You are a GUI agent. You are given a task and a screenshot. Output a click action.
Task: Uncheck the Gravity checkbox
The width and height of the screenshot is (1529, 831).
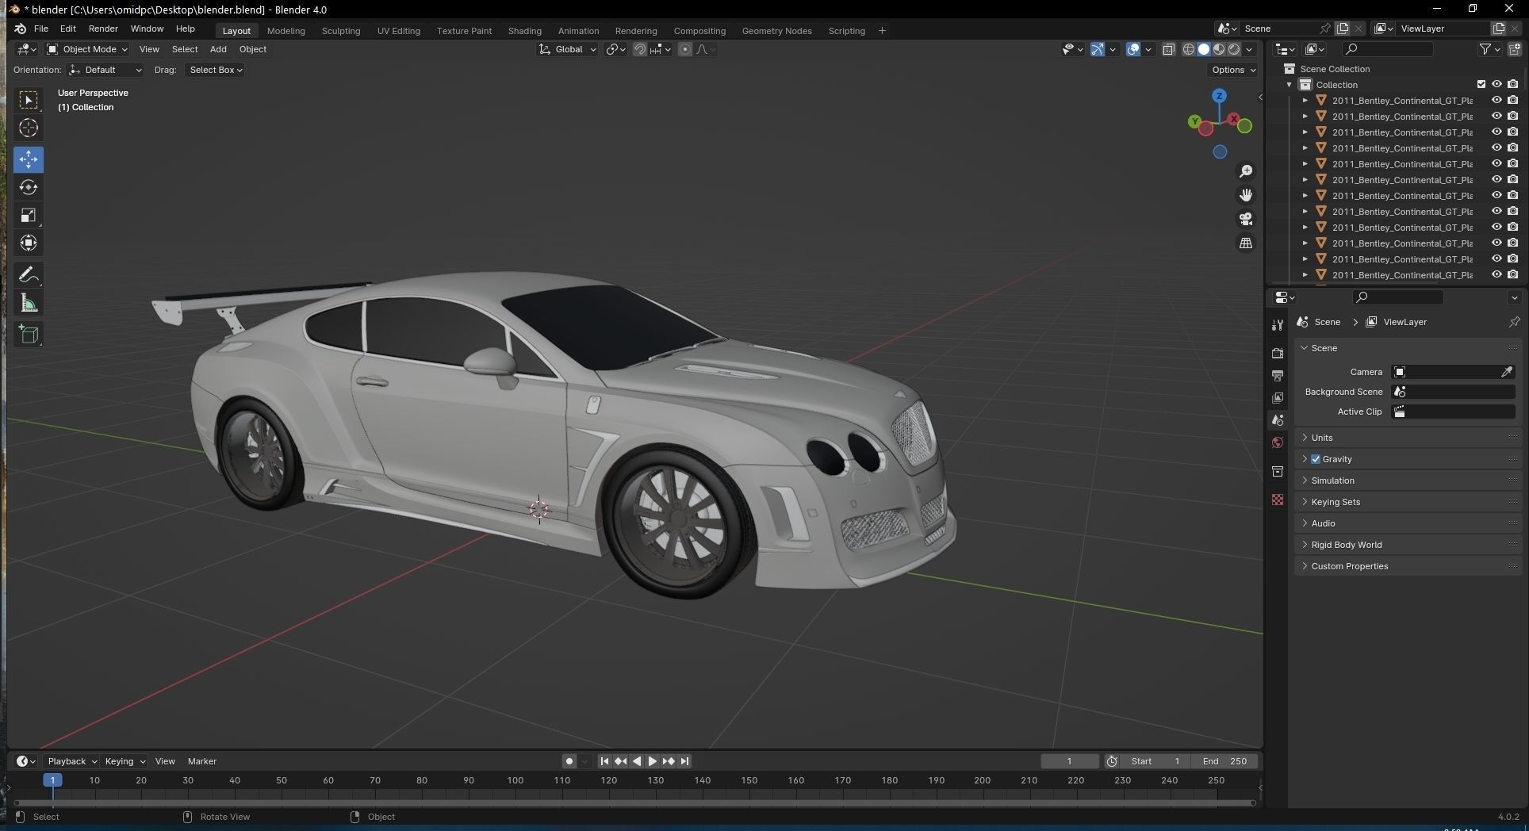[1316, 459]
